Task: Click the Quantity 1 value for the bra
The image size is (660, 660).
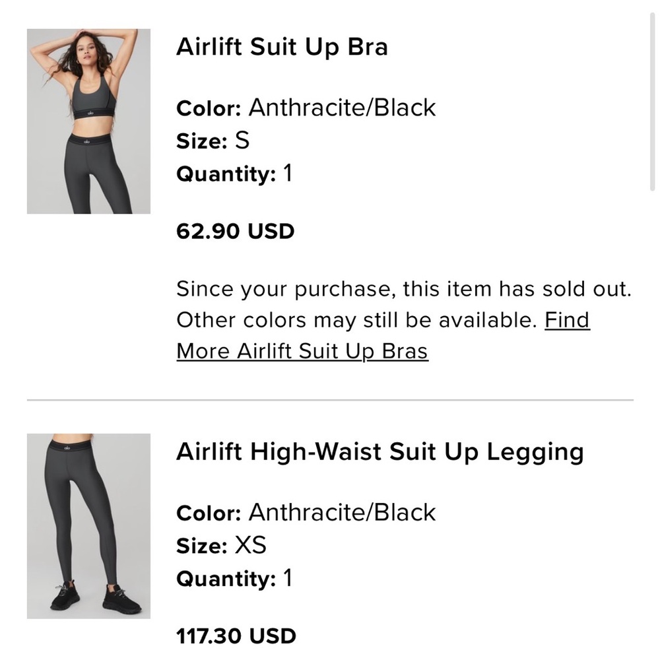Action: [x=287, y=174]
